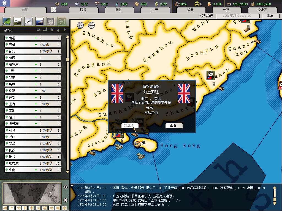Screen dimensions: 282x211
Task: Switch to terrain map mode (mountain icon)
Action: click(x=5, y=208)
